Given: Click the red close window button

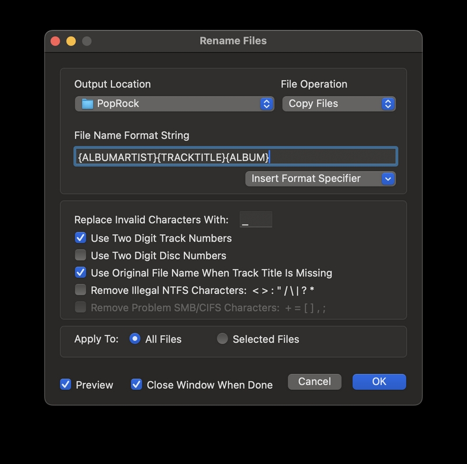Looking at the screenshot, I should tap(55, 41).
